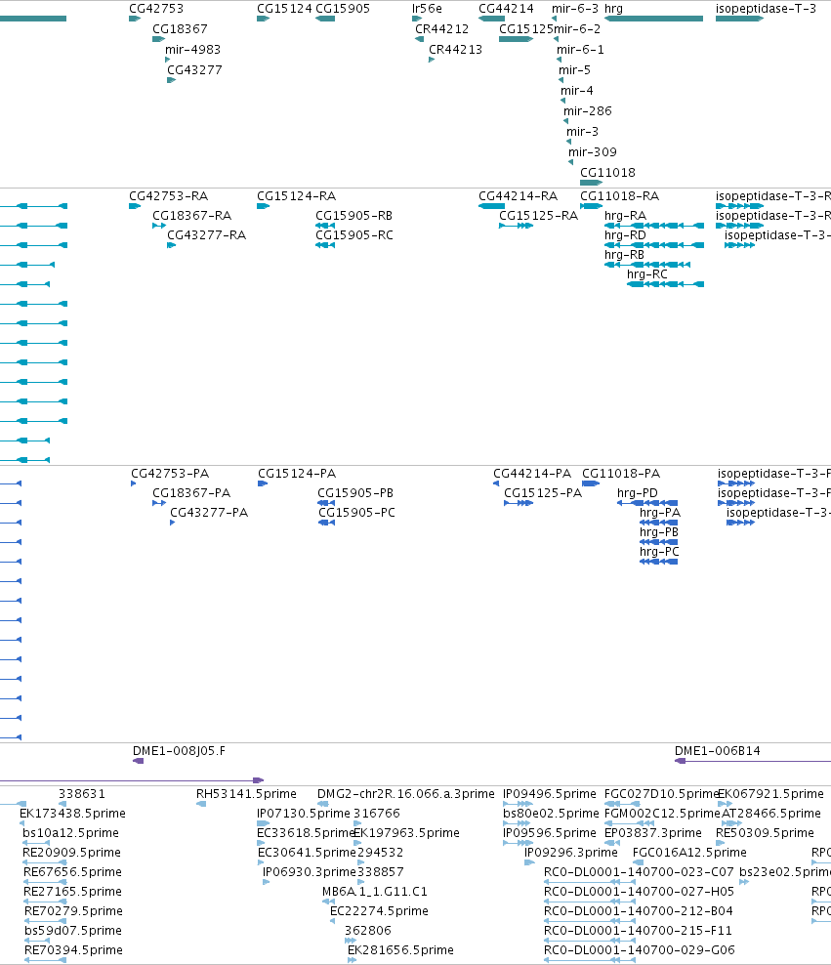Click the CG44214-RA transcript label
The width and height of the screenshot is (831, 965).
pyautogui.click(x=518, y=196)
